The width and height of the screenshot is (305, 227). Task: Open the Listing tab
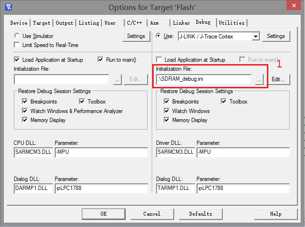click(89, 23)
